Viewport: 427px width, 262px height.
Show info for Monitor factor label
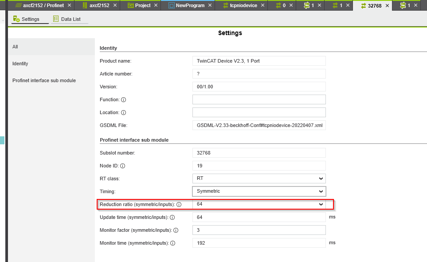pyautogui.click(x=176, y=230)
